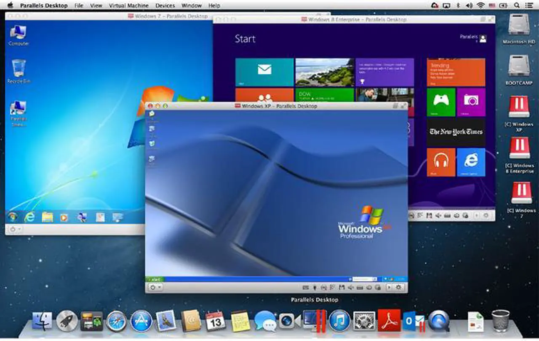Click Spotlight search magnifier in menu bar
The height and width of the screenshot is (341, 539).
pos(517,5)
